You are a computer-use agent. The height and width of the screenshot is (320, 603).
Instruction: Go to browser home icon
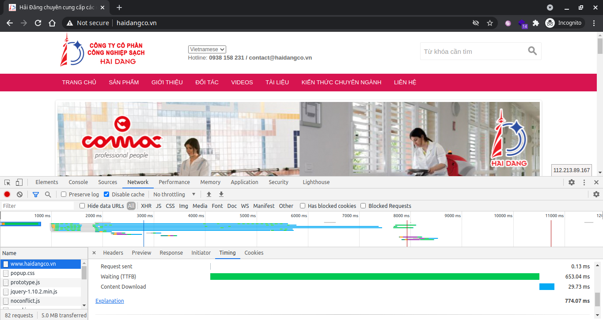pyautogui.click(x=52, y=23)
